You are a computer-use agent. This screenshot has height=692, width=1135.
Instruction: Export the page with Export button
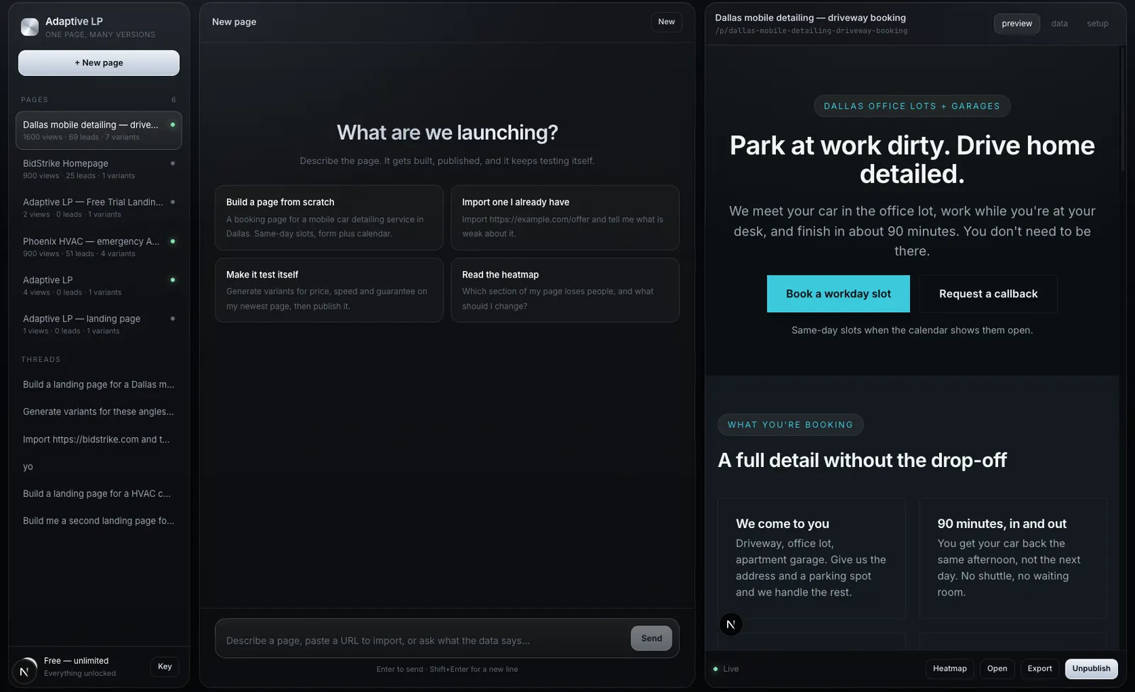pos(1039,669)
